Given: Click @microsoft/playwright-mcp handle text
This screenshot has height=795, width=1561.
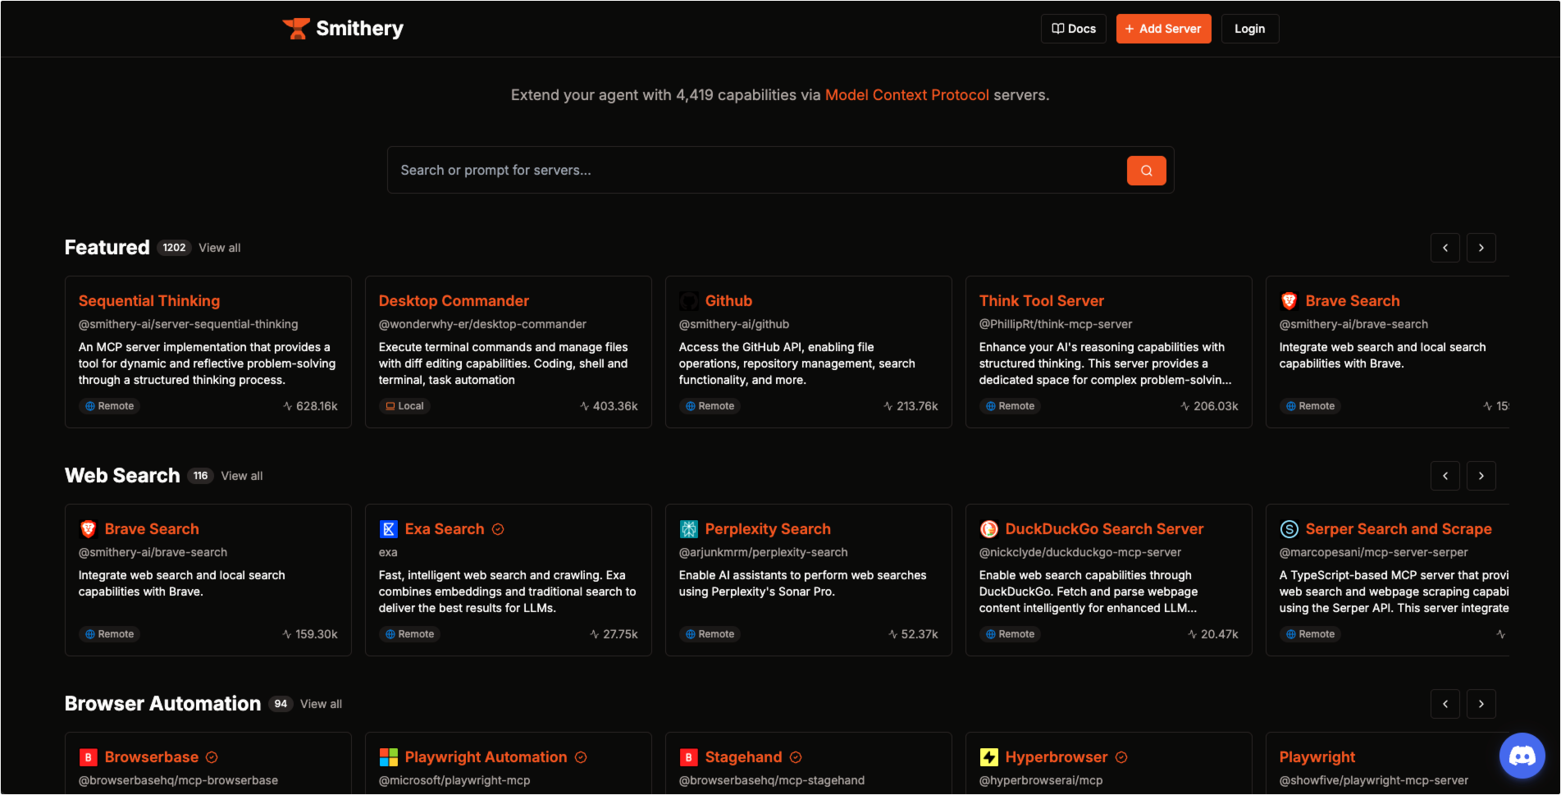Looking at the screenshot, I should tap(454, 780).
